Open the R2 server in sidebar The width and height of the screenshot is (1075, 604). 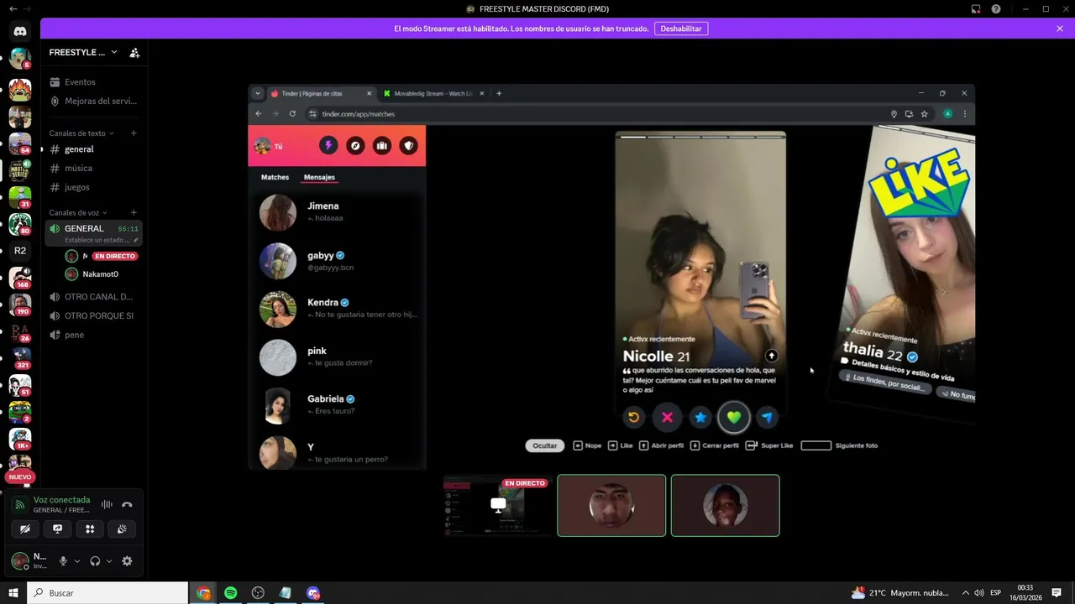click(x=20, y=250)
